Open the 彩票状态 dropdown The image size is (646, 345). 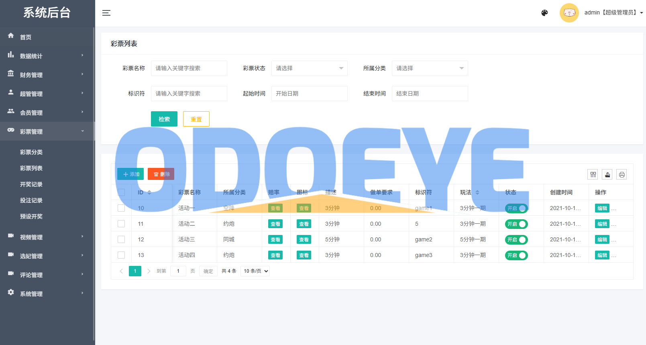pyautogui.click(x=309, y=68)
